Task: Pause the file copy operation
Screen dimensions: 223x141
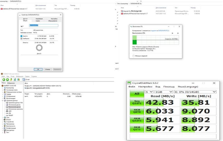Action: point(172,33)
